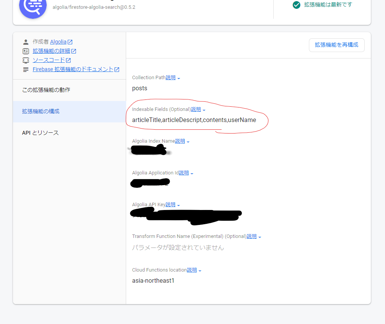
Task: Open the API とリソース tab
Action: [x=40, y=133]
